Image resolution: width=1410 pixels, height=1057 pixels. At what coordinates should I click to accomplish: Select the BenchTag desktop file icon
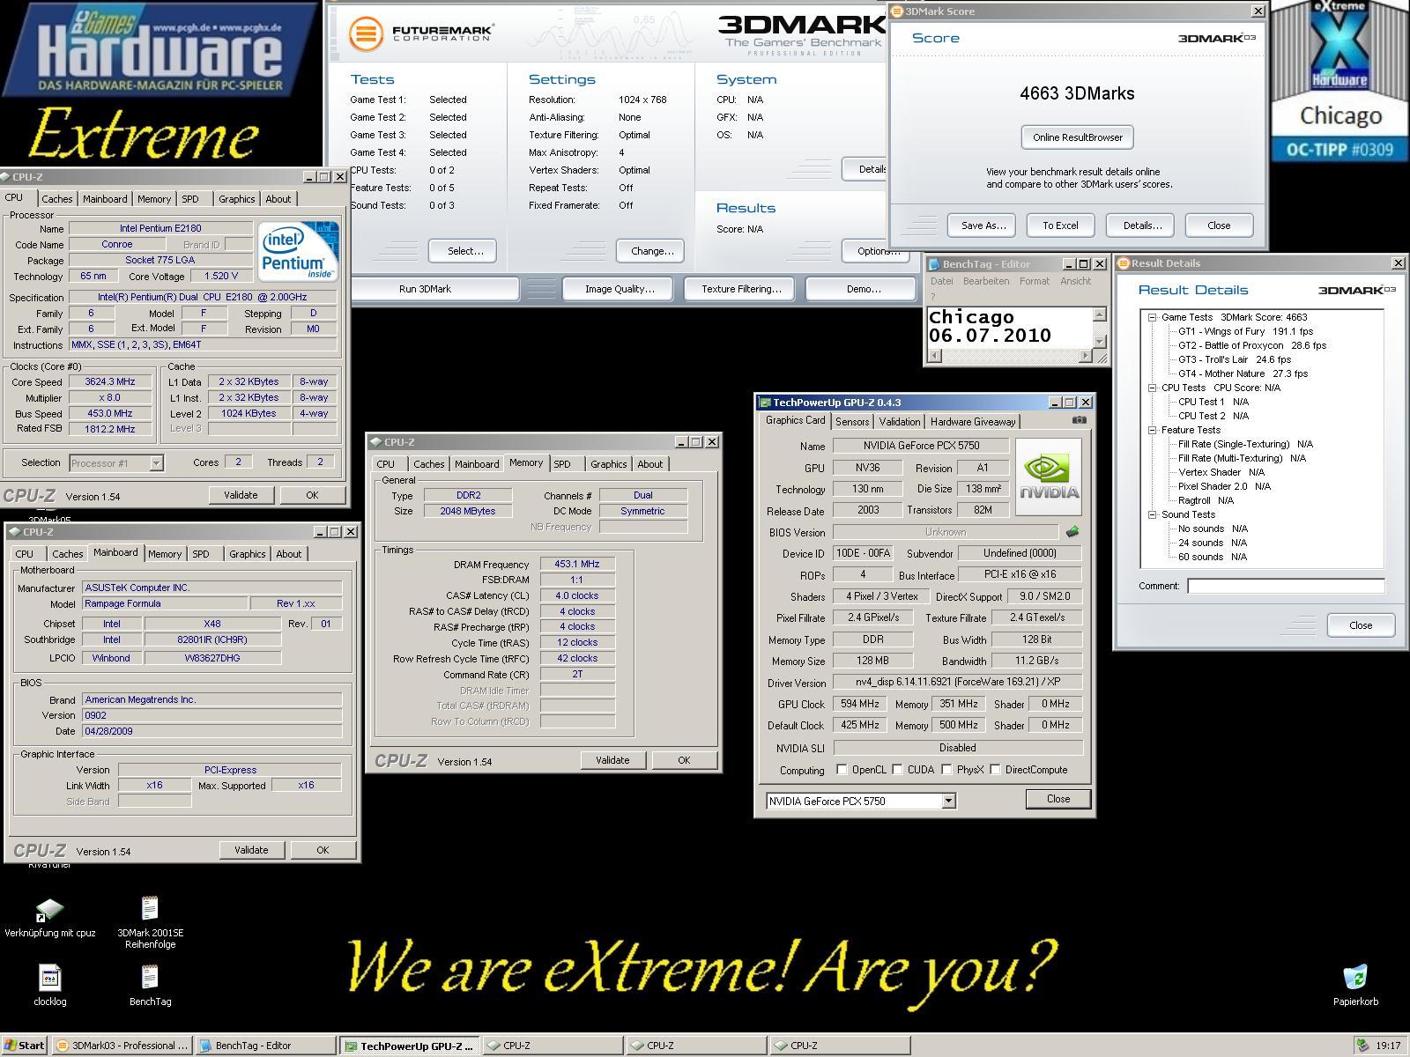pos(150,985)
